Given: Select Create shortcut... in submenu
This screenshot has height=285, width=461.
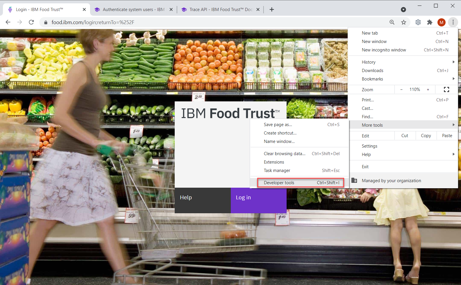Looking at the screenshot, I should point(299,133).
